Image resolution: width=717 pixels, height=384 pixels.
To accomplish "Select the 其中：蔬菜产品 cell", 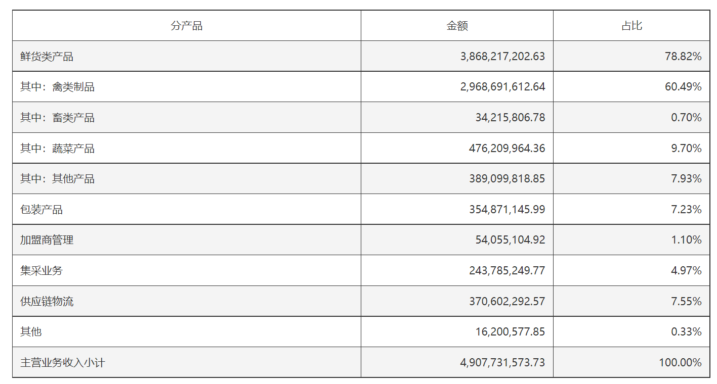I will point(187,148).
